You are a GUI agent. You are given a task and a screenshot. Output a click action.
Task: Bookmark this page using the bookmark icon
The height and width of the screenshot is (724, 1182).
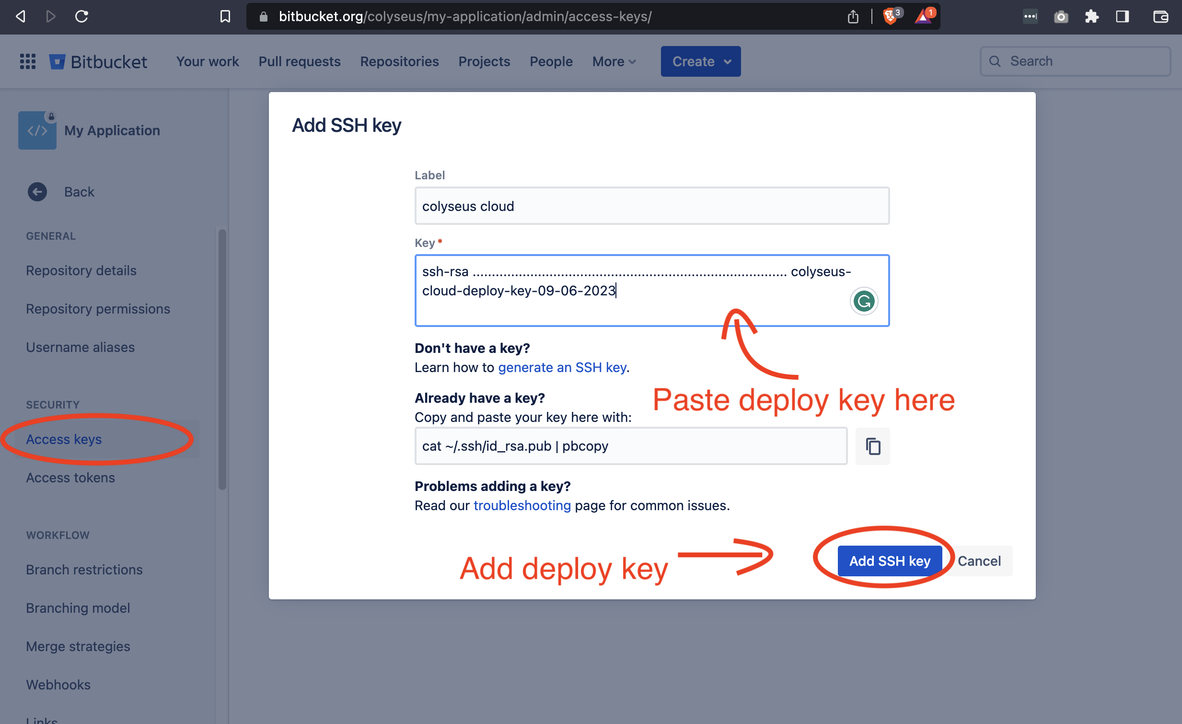point(225,16)
